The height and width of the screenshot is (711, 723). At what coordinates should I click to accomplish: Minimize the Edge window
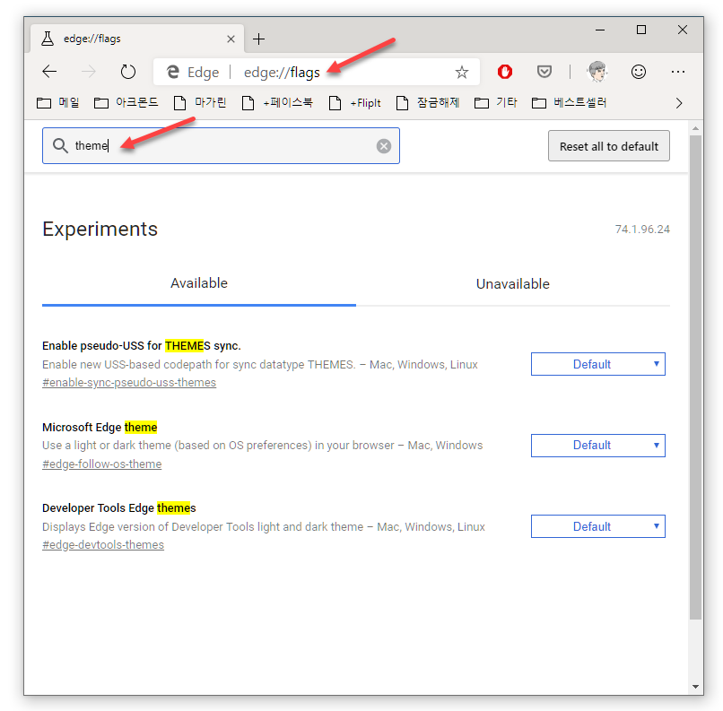coord(600,30)
